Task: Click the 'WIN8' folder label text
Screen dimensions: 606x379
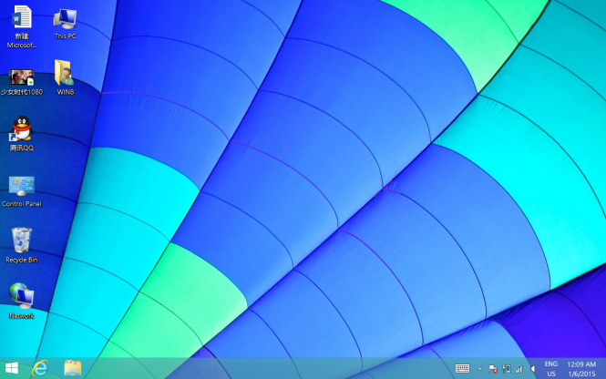Action: click(x=66, y=92)
